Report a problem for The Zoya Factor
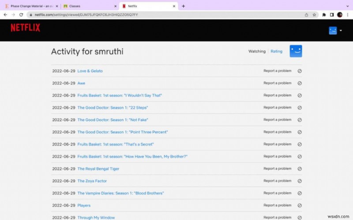The height and width of the screenshot is (220, 353). point(278,181)
